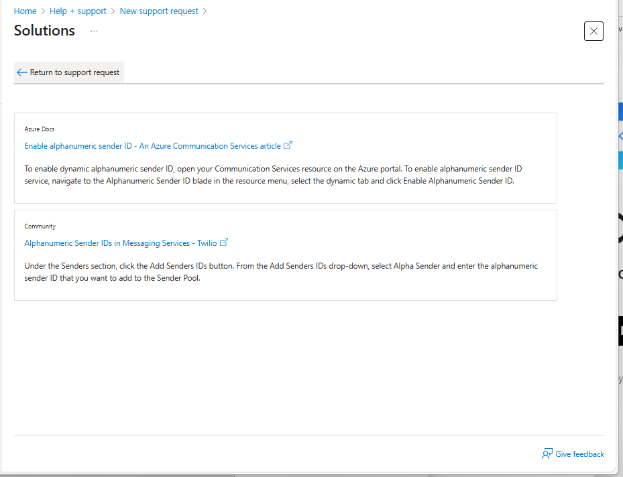The image size is (623, 477).
Task: Click the Give feedback person icon
Action: tap(547, 454)
